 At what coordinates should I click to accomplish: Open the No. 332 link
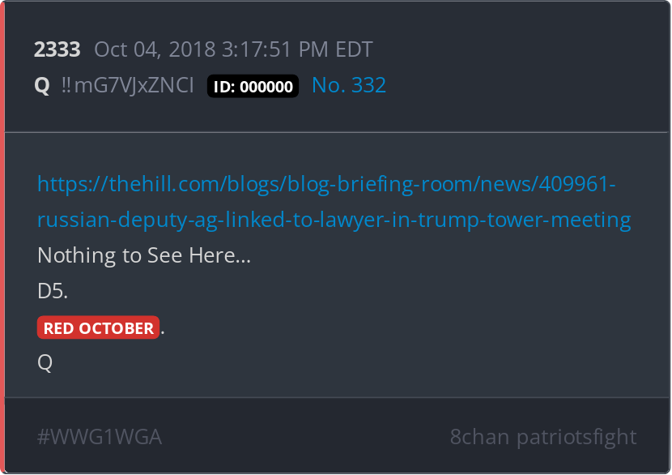point(349,85)
